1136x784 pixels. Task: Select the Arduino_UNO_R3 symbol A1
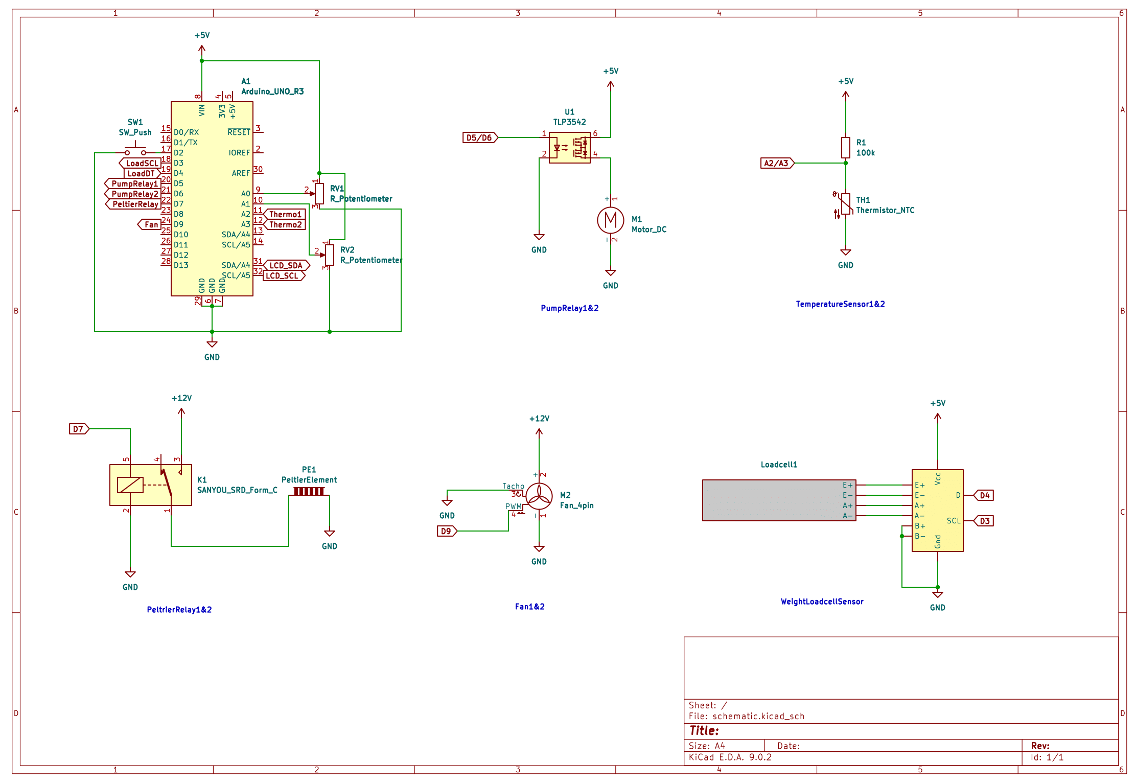point(212,199)
